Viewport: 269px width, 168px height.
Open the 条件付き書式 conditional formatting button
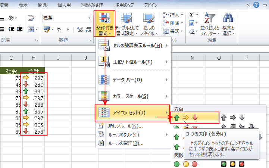pyautogui.click(x=104, y=24)
